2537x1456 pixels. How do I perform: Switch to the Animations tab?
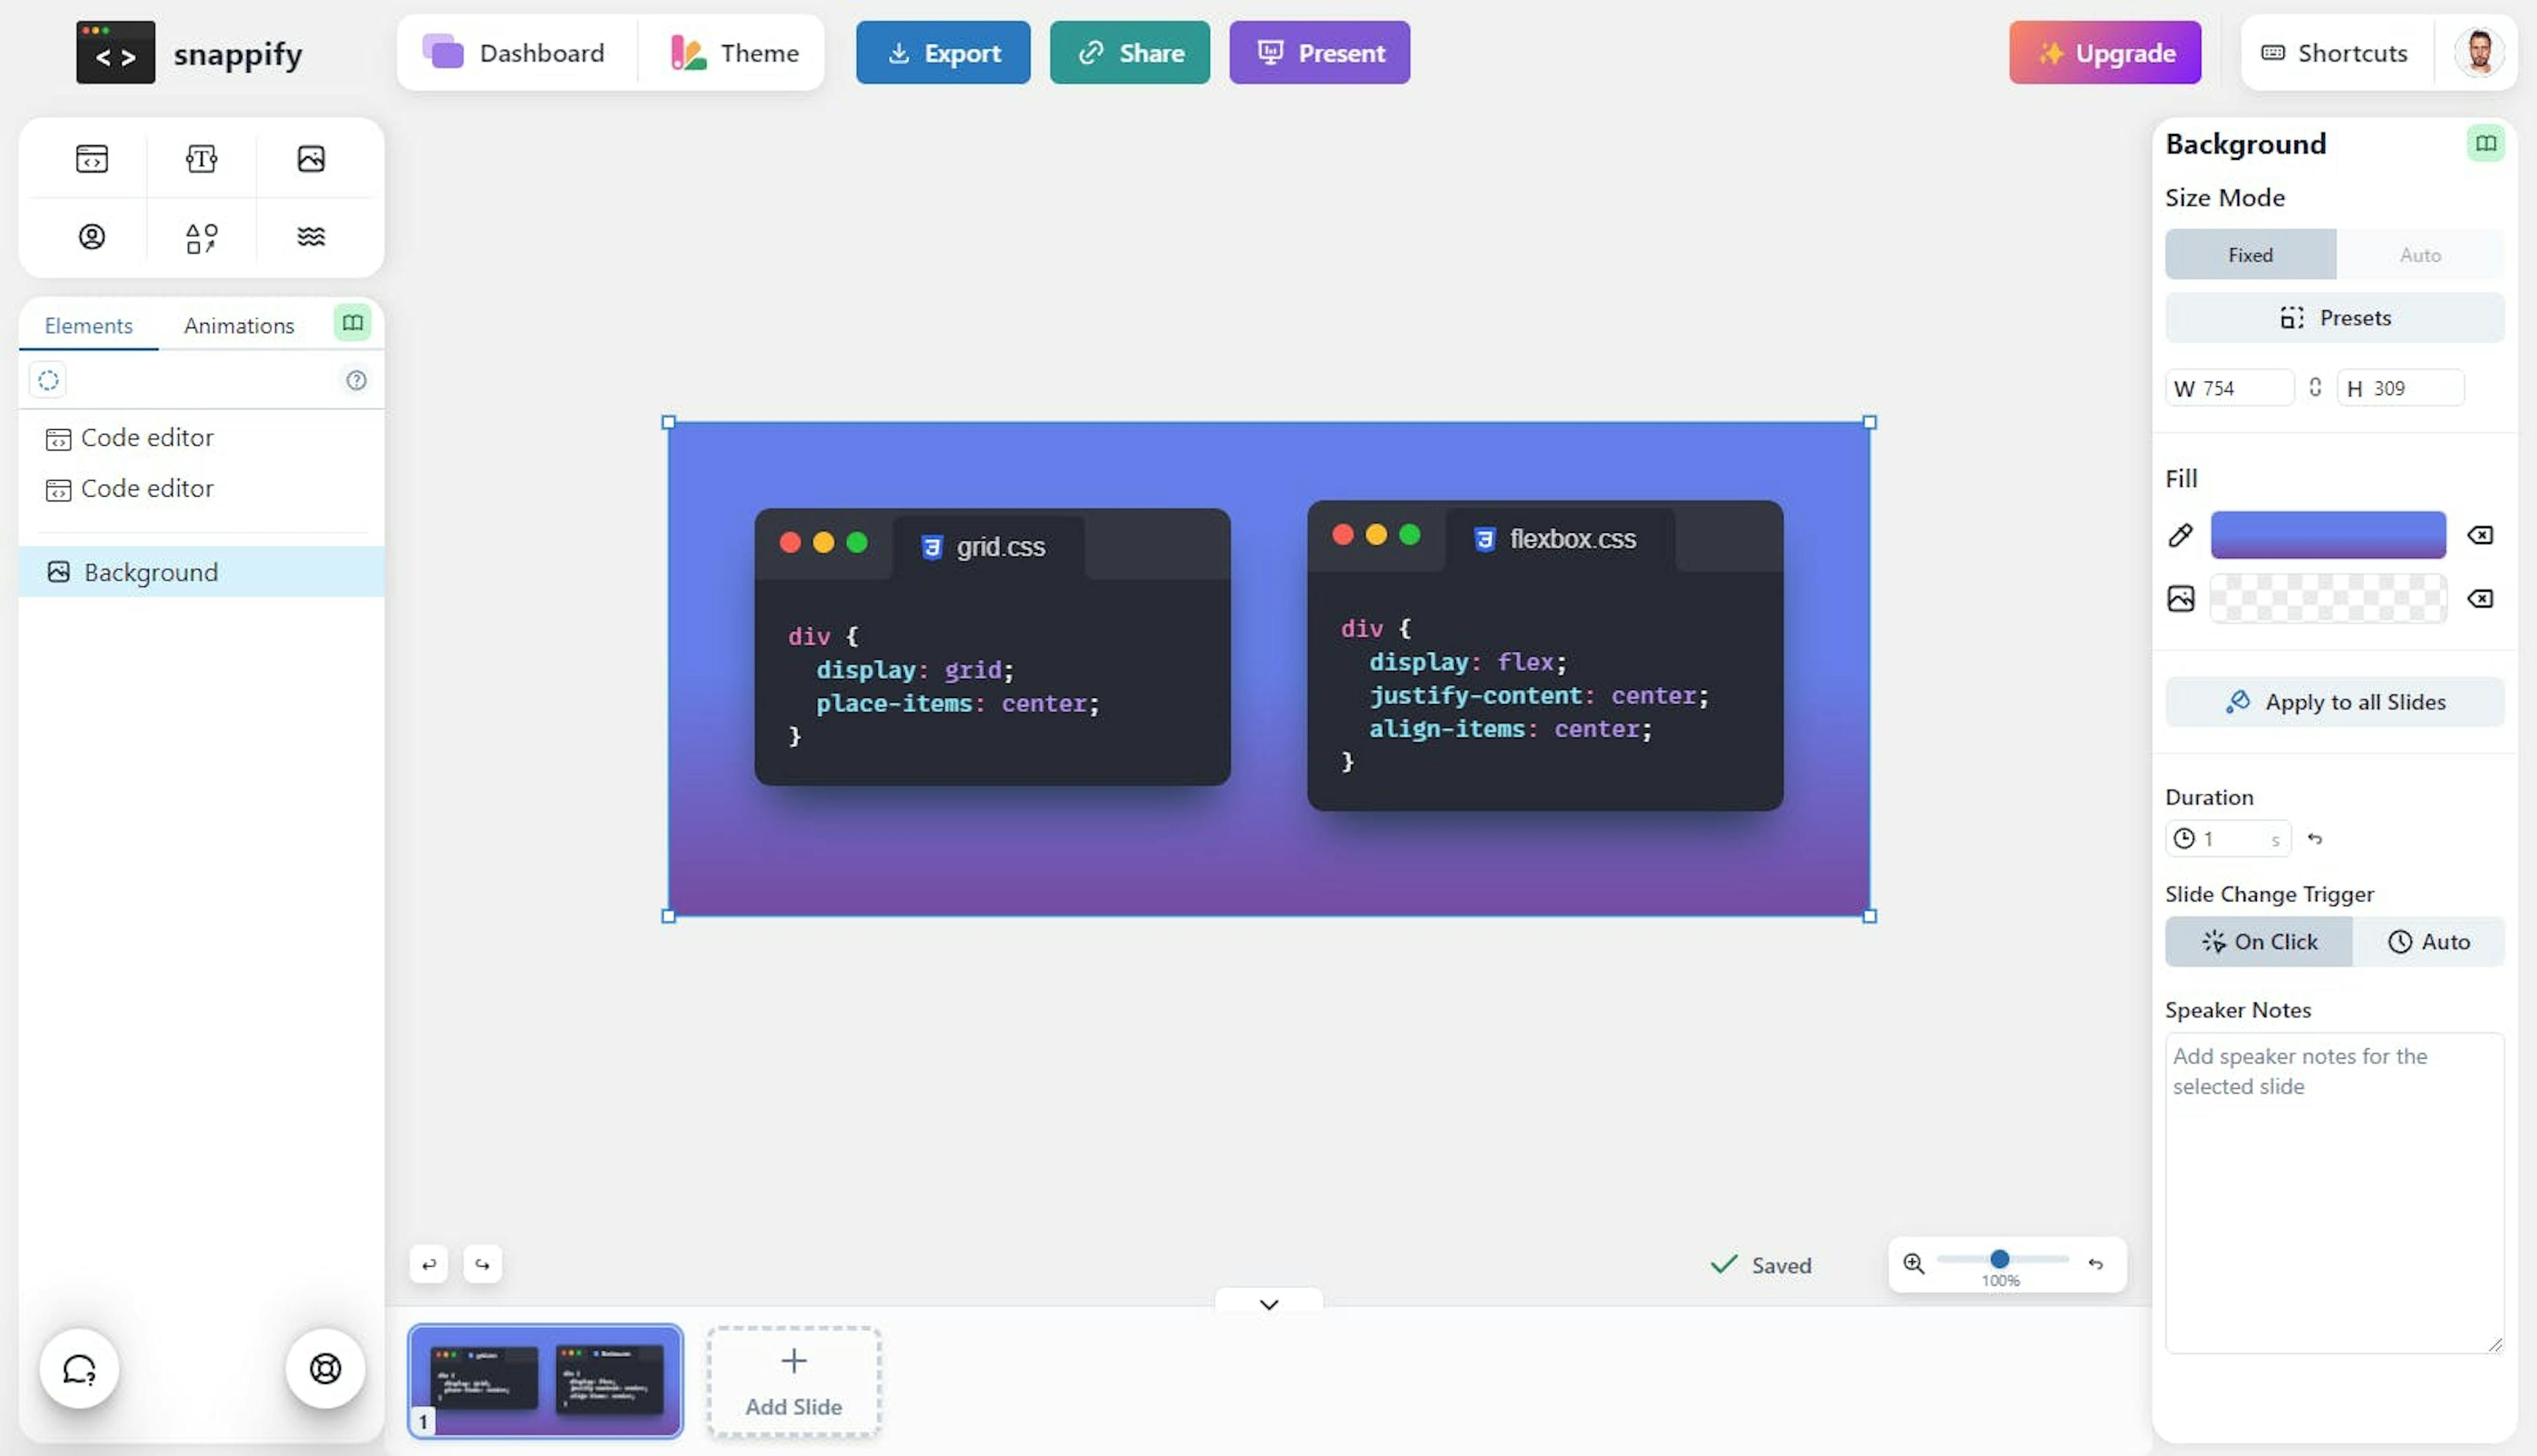pos(239,325)
